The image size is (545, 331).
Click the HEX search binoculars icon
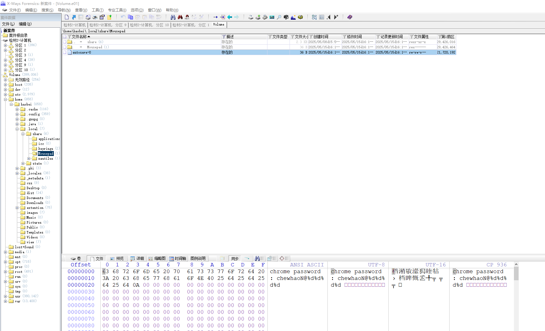187,17
